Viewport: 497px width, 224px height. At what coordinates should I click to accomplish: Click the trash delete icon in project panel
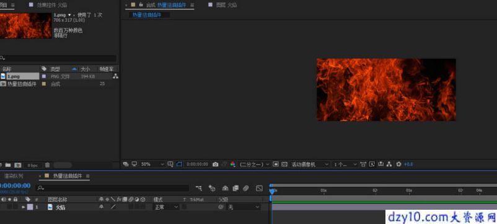click(48, 165)
